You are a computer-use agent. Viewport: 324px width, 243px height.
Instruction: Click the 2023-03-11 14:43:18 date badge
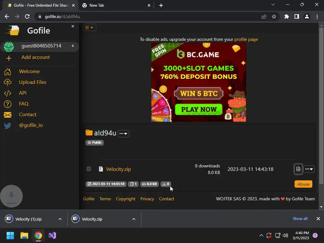coord(106,184)
